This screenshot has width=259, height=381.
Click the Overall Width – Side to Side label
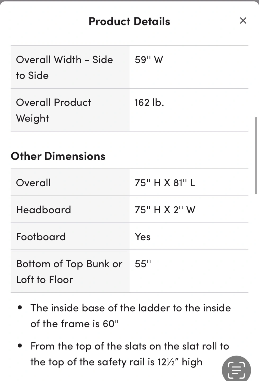coord(64,67)
